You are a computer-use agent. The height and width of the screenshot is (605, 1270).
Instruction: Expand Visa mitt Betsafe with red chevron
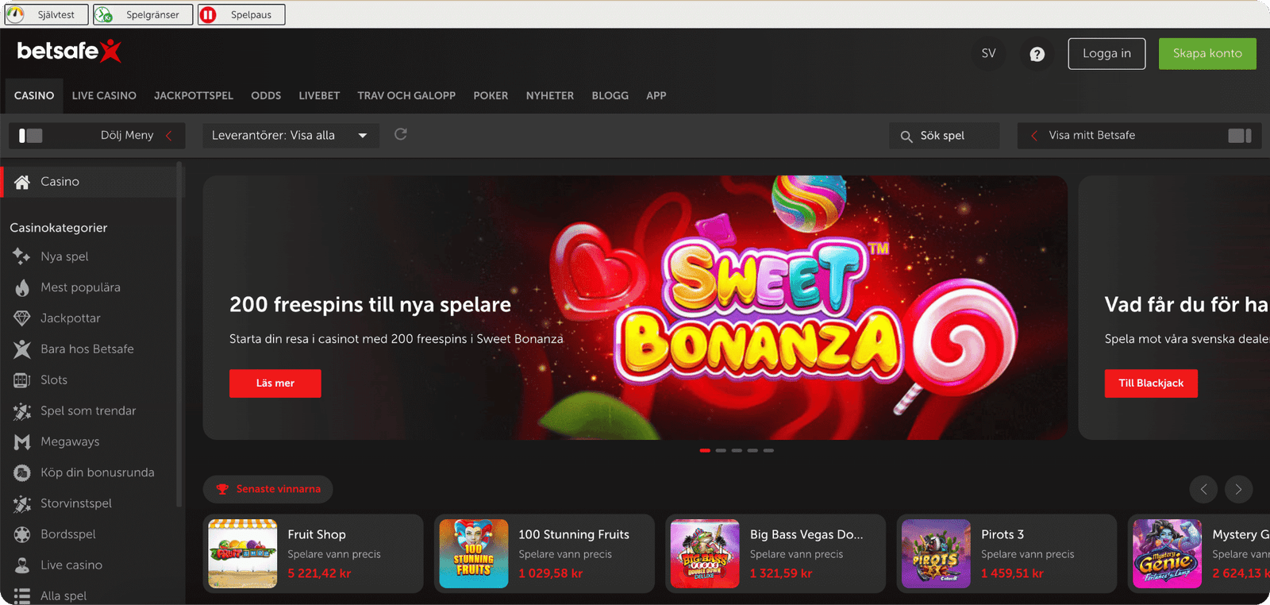click(1034, 136)
